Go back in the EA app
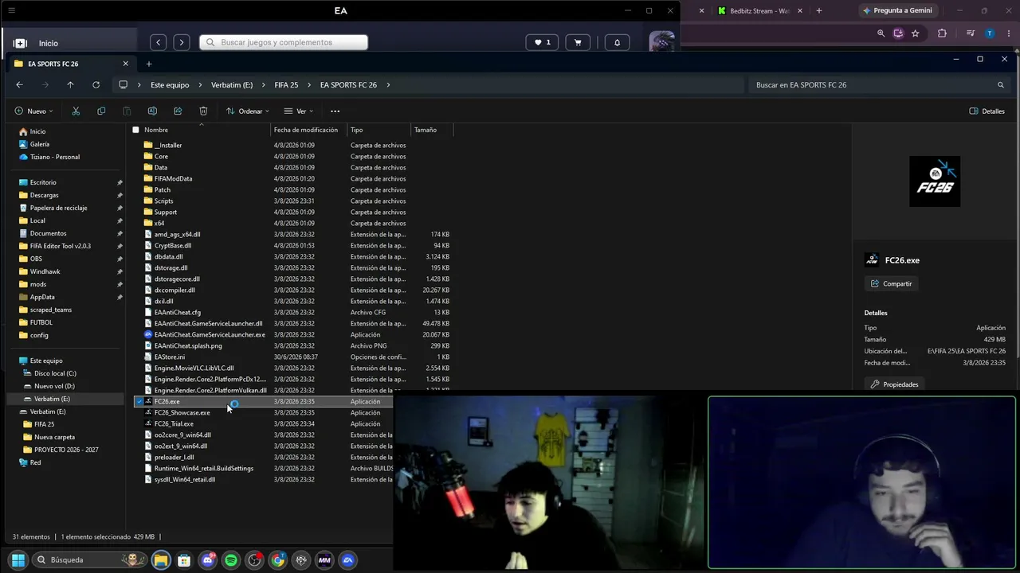 [159, 42]
